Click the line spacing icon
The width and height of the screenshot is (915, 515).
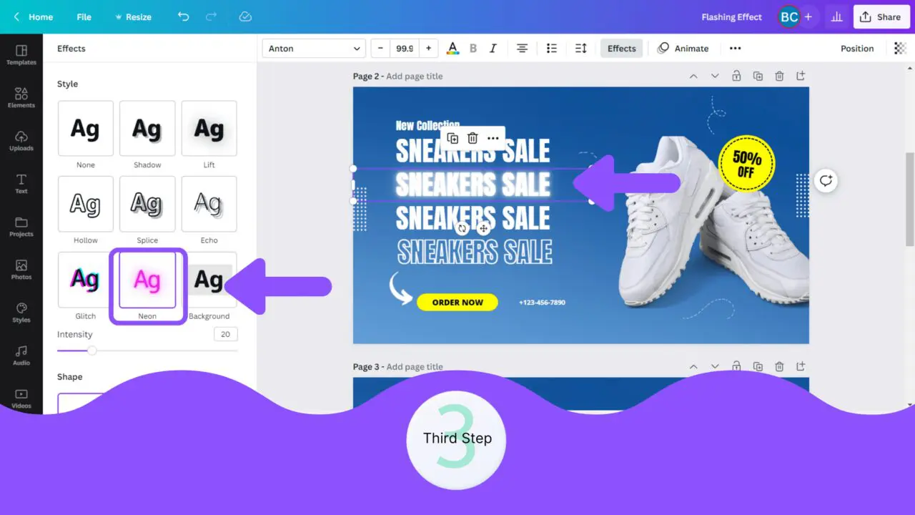[x=580, y=49]
